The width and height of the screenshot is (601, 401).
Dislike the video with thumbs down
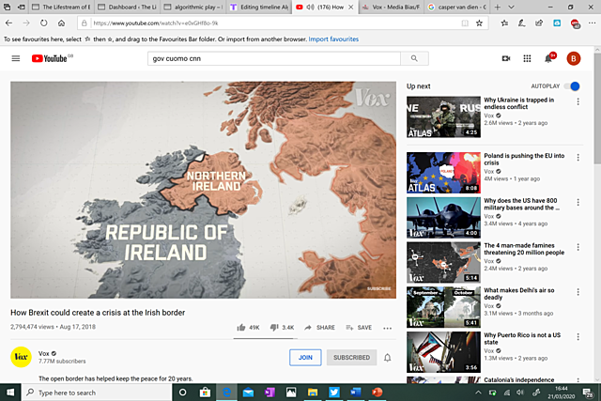point(274,328)
